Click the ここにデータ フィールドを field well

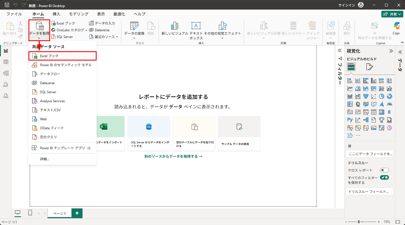[369, 154]
